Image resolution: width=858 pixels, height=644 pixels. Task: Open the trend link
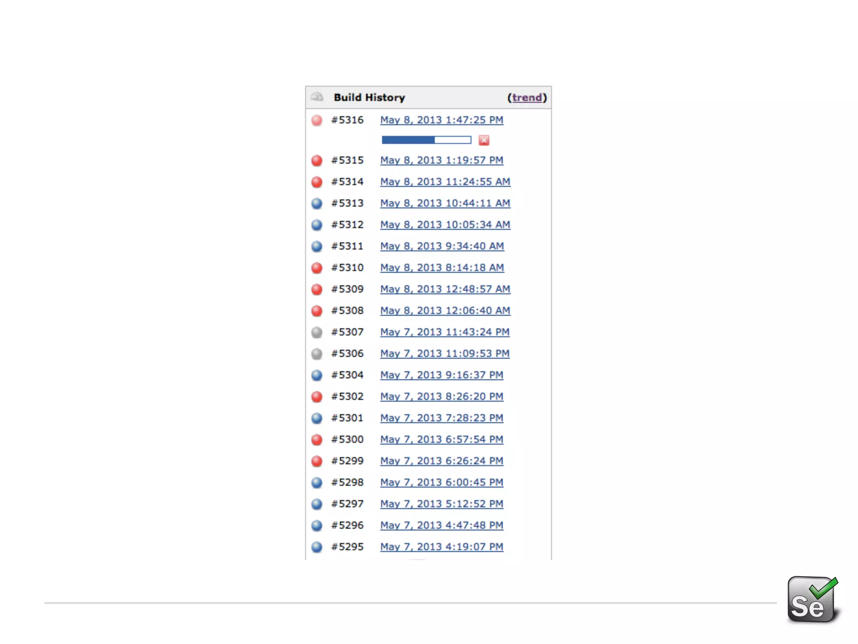point(527,98)
